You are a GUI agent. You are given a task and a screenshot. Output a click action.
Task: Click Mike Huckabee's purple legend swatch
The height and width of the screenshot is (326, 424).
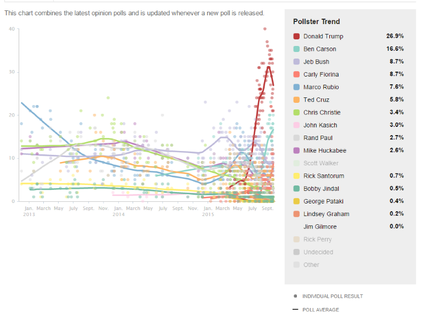296,150
